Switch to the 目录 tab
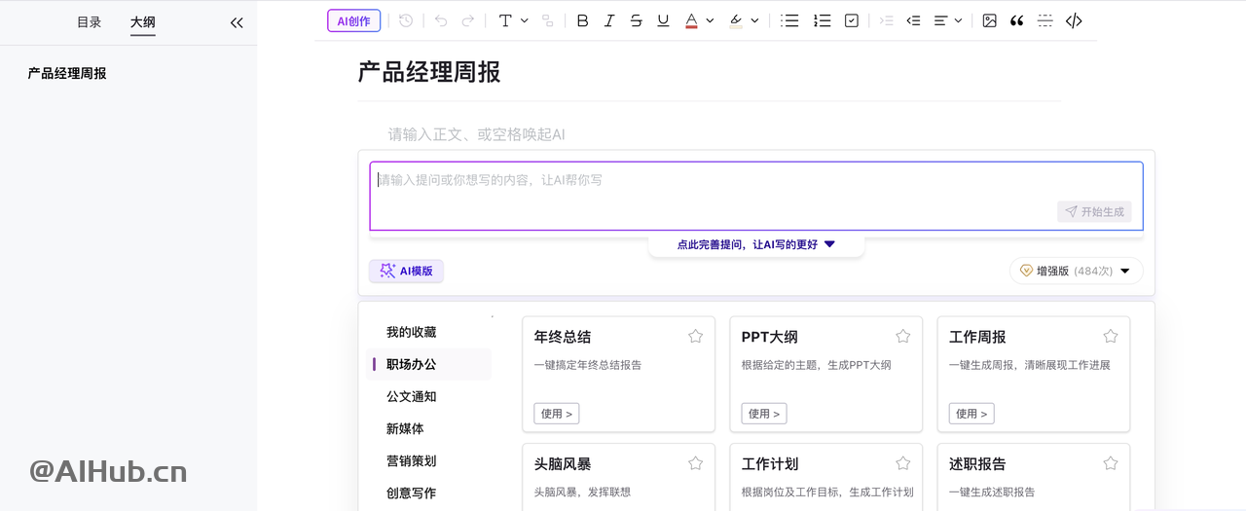 [x=89, y=22]
